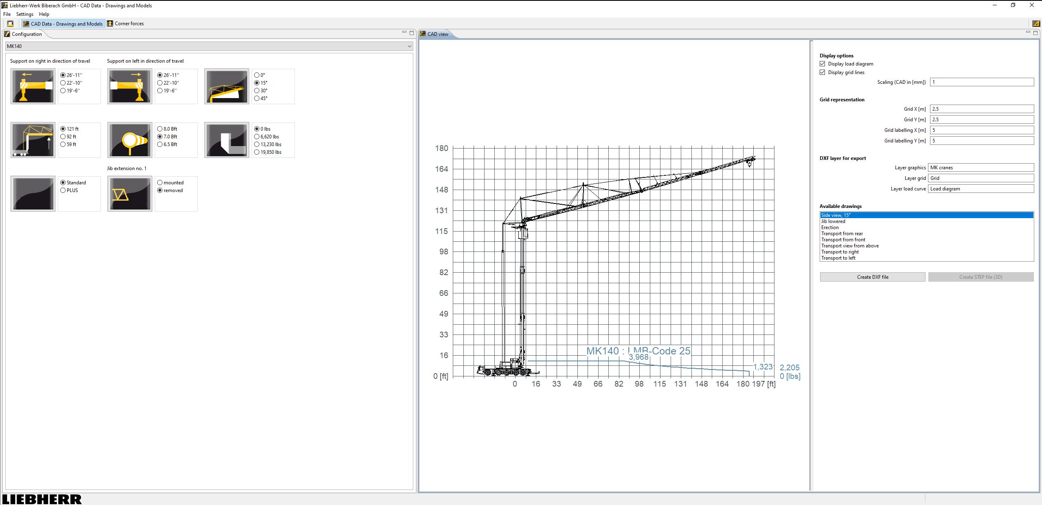Click the support on left crane thumbnail
1042x505 pixels.
tap(129, 86)
